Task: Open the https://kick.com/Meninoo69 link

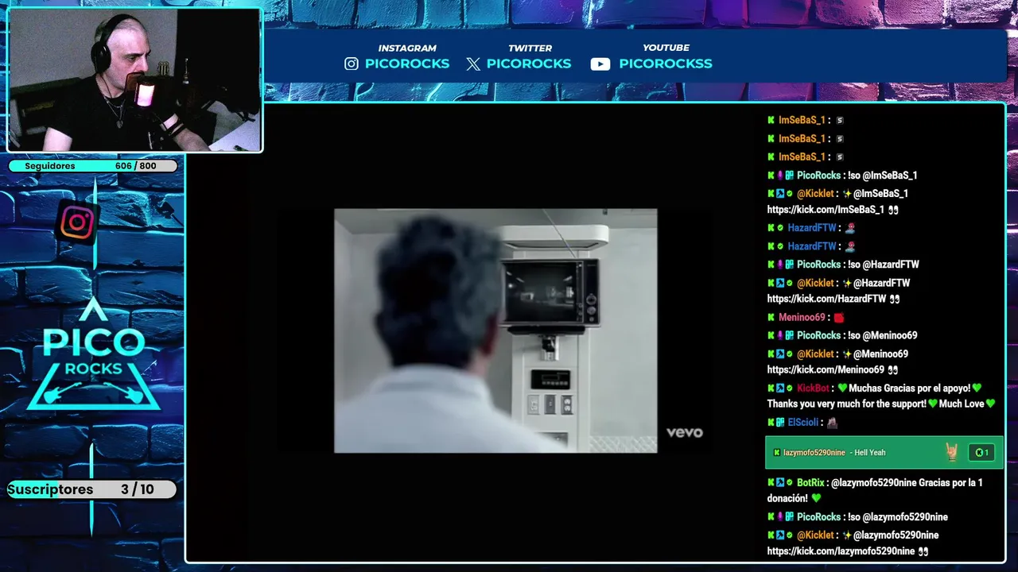Action: point(826,370)
